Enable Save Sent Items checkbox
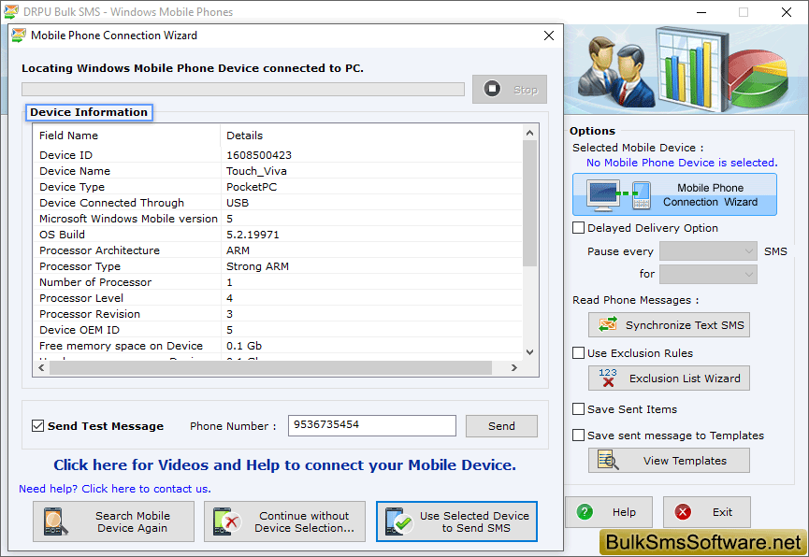The width and height of the screenshot is (809, 557). [578, 409]
